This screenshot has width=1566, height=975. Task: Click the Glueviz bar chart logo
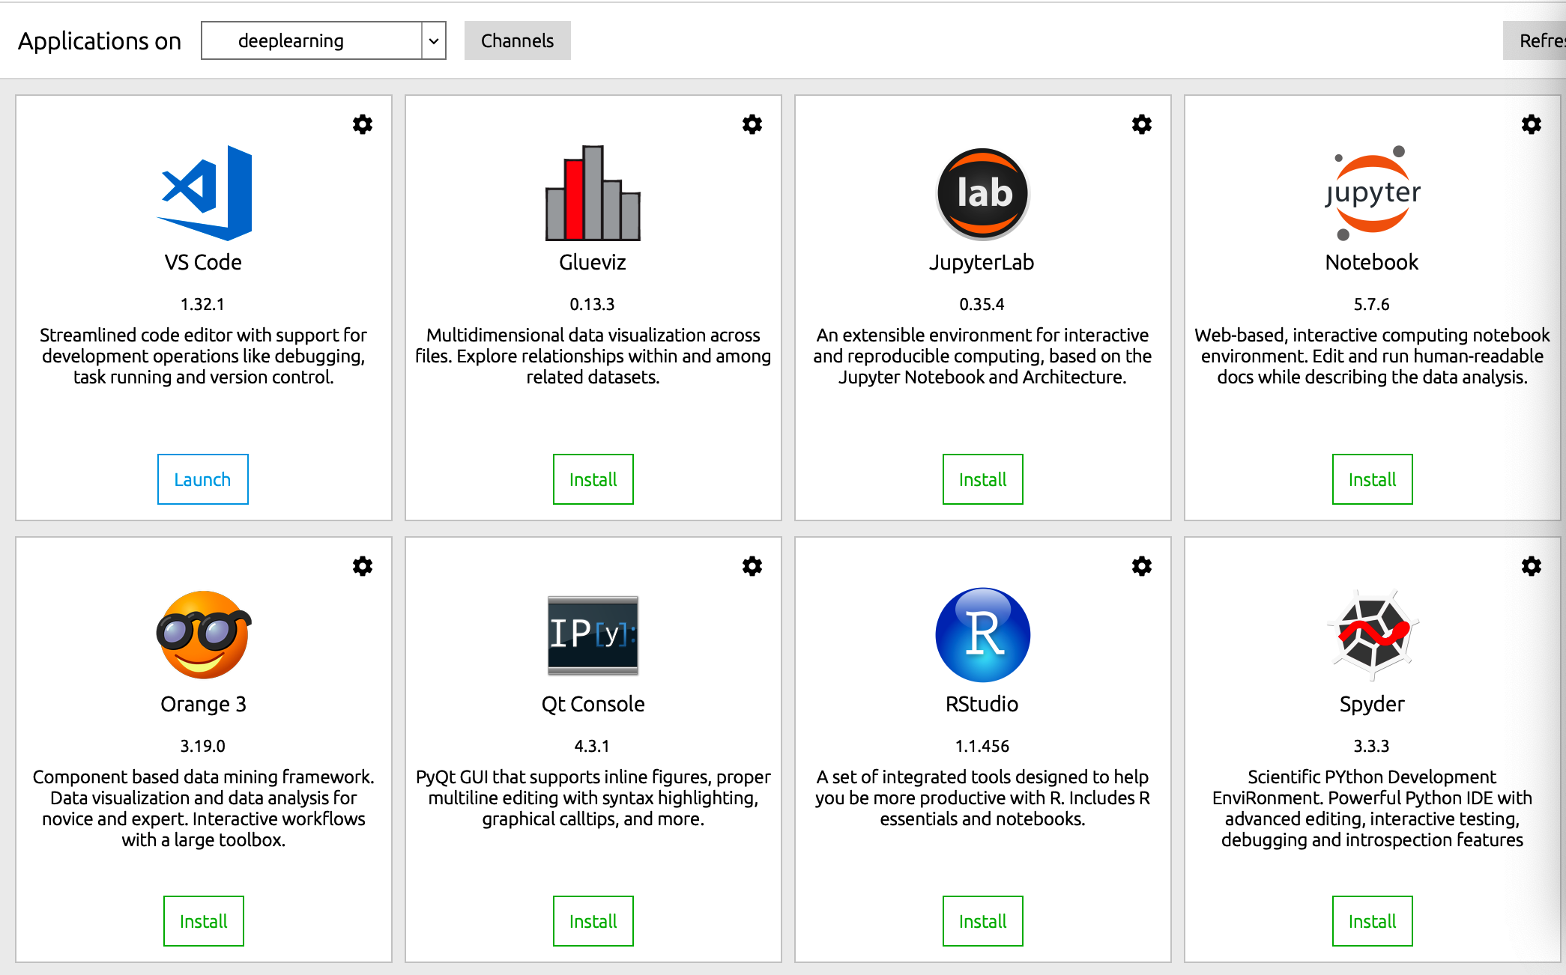coord(593,193)
